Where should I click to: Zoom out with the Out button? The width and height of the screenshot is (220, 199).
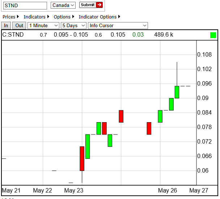click(19, 26)
